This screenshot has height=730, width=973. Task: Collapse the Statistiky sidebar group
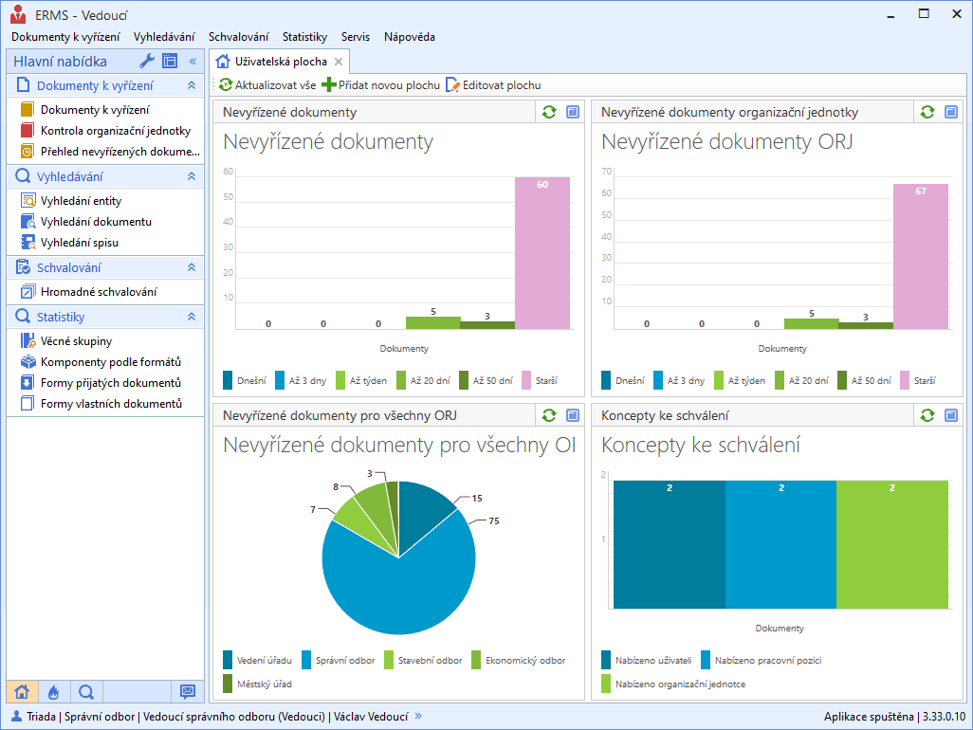pyautogui.click(x=191, y=318)
